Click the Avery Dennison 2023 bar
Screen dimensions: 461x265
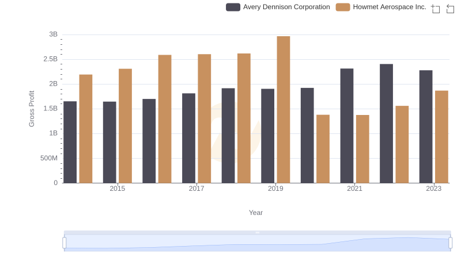(426, 126)
